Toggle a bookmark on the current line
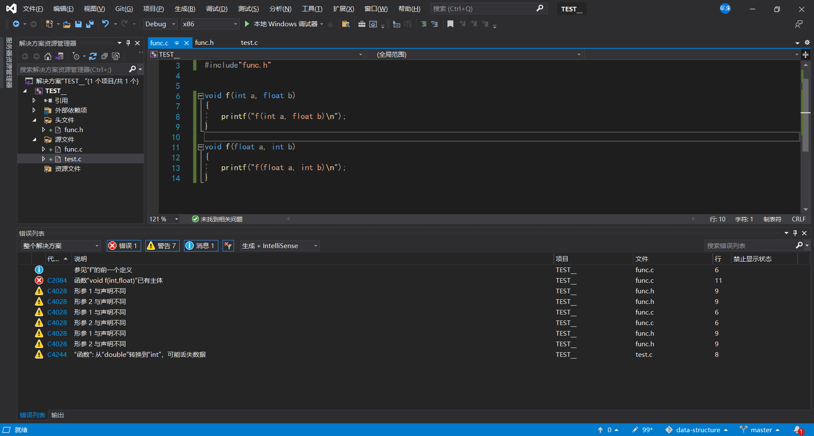 click(x=450, y=24)
